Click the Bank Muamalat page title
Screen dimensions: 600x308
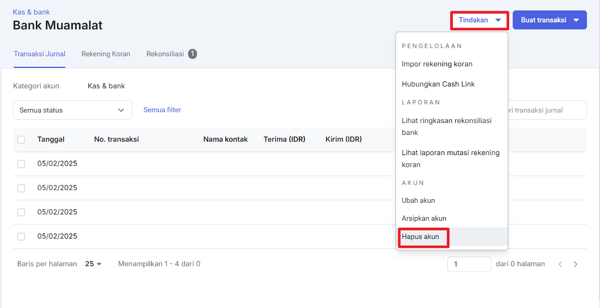pyautogui.click(x=57, y=25)
